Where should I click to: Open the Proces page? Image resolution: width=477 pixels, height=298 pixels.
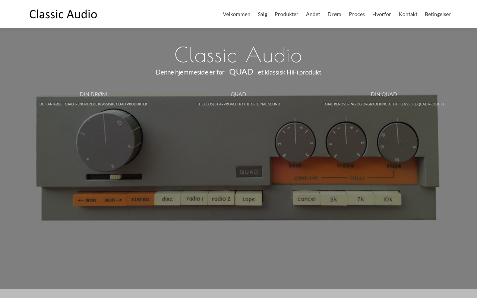click(357, 14)
